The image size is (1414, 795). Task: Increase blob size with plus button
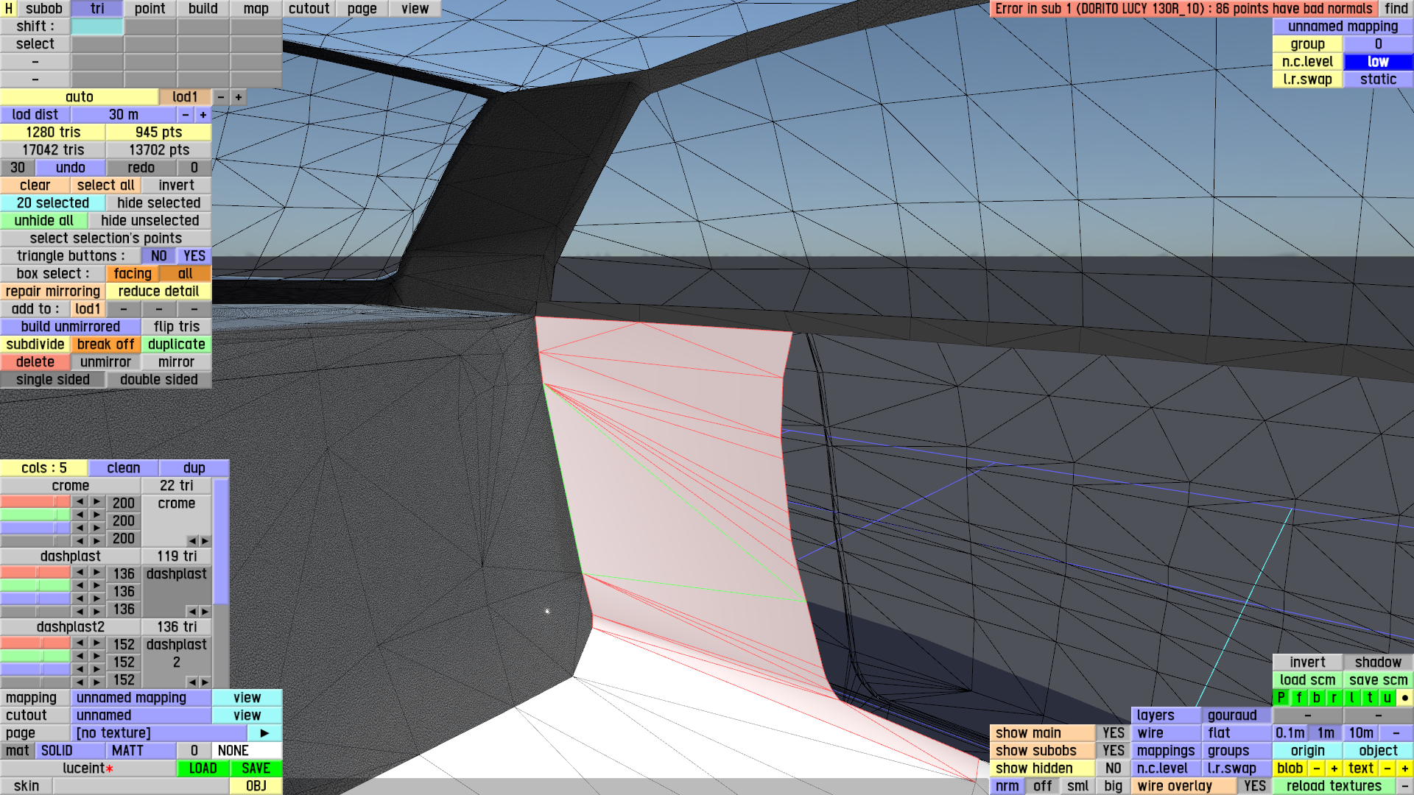click(1334, 768)
